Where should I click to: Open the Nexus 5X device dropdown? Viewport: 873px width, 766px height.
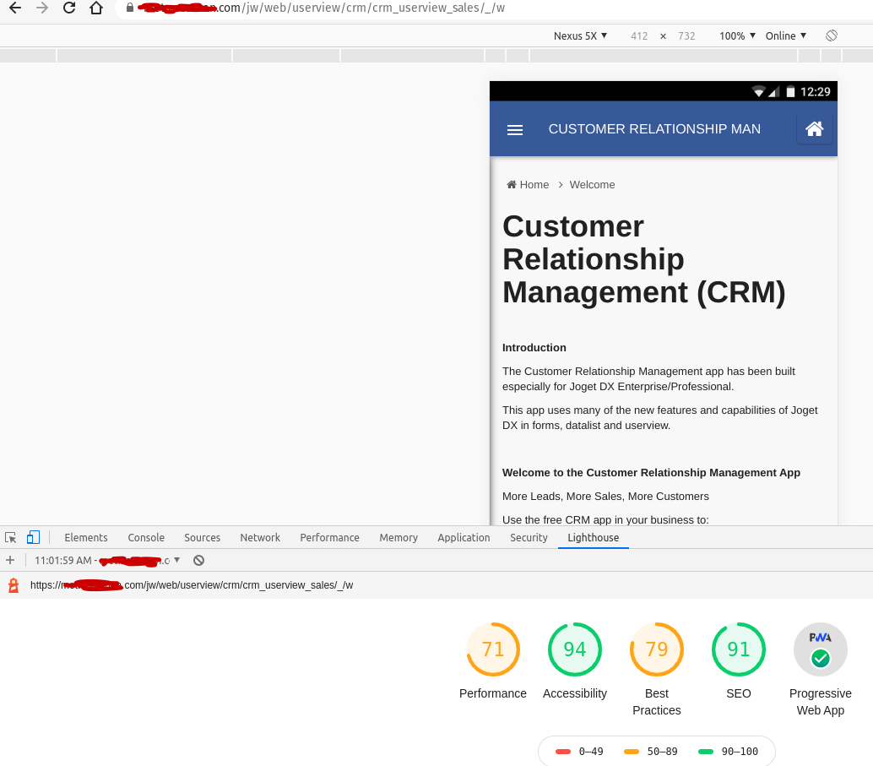click(x=580, y=35)
